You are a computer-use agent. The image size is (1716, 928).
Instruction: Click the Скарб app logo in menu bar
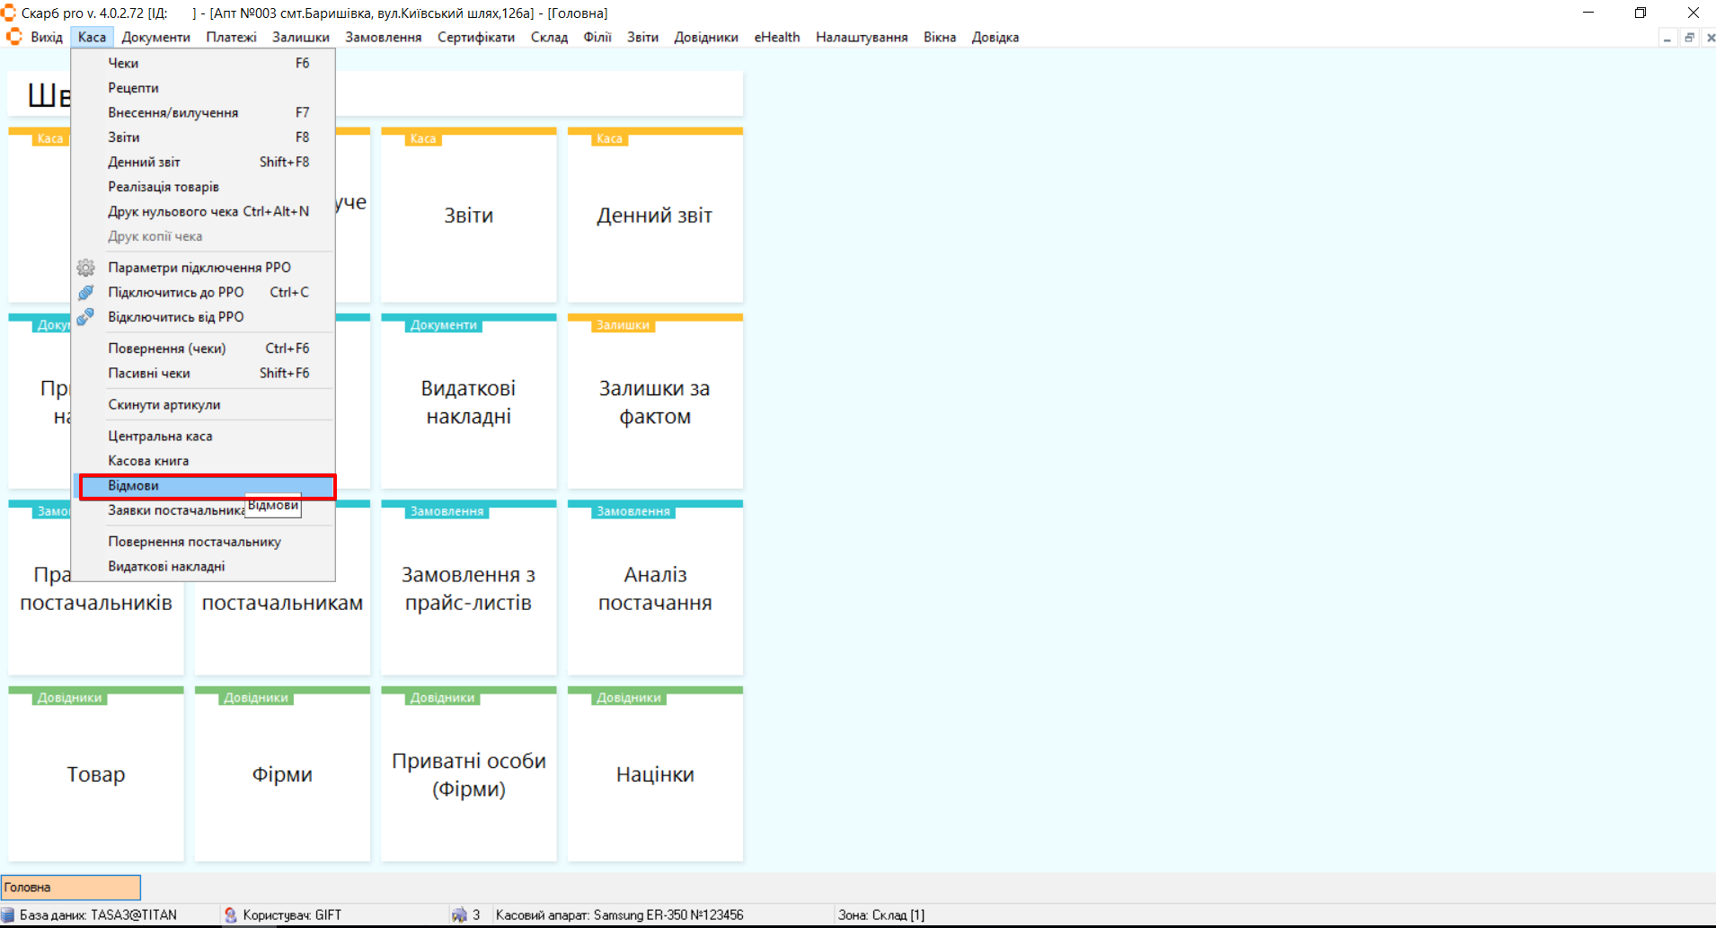13,37
